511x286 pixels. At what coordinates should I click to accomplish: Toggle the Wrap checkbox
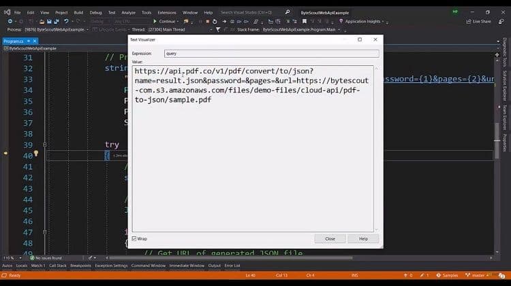[x=134, y=238]
